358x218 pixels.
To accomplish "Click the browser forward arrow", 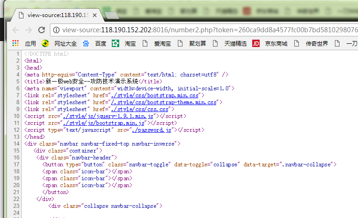I will 29,30.
